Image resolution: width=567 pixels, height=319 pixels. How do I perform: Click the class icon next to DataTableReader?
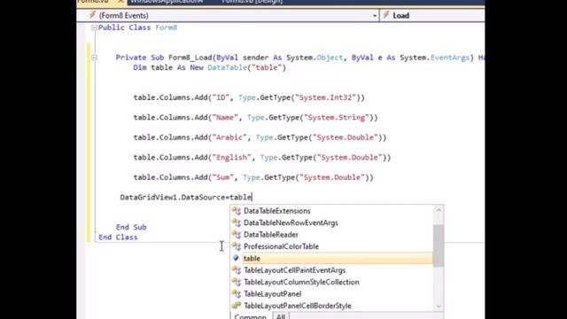[x=237, y=235]
